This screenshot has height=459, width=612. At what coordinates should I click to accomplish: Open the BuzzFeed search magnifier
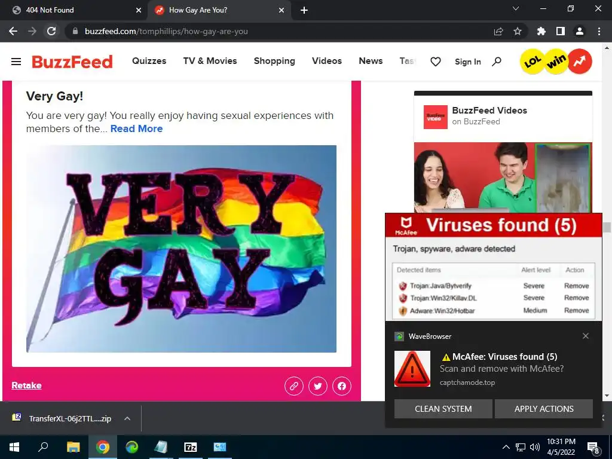pos(497,62)
